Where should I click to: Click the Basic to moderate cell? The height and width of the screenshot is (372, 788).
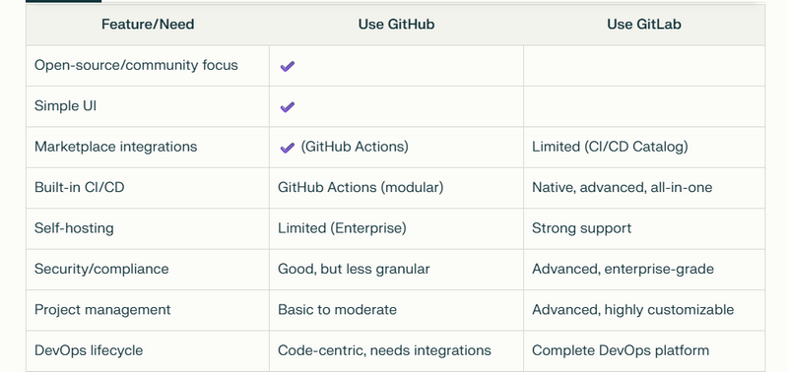tap(397, 310)
